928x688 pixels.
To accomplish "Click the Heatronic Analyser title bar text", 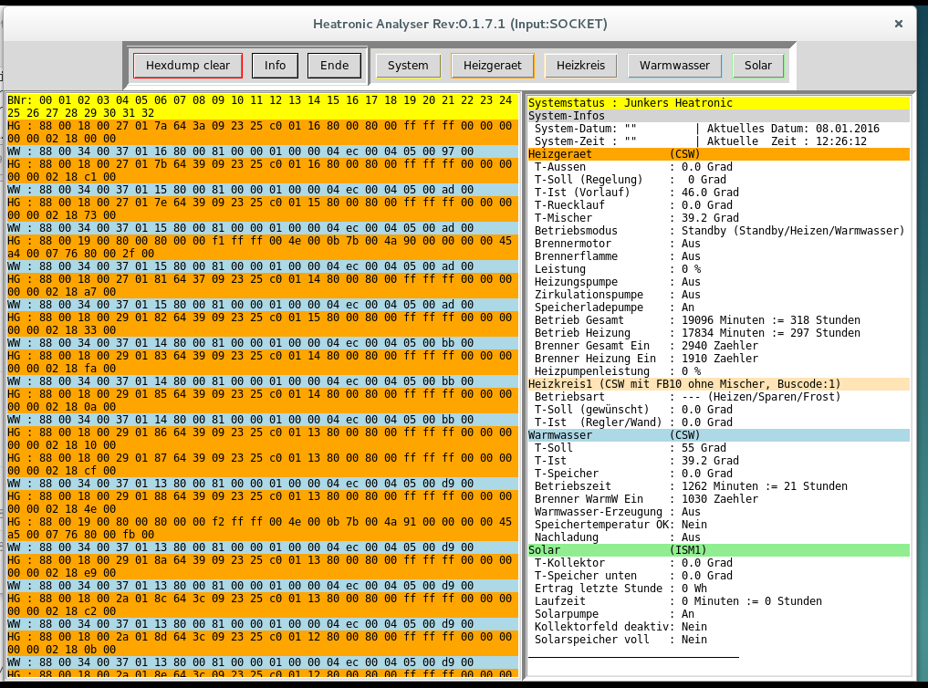I will click(460, 24).
